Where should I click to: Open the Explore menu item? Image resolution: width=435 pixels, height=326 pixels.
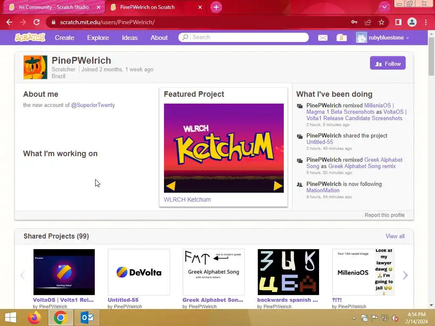pos(98,38)
